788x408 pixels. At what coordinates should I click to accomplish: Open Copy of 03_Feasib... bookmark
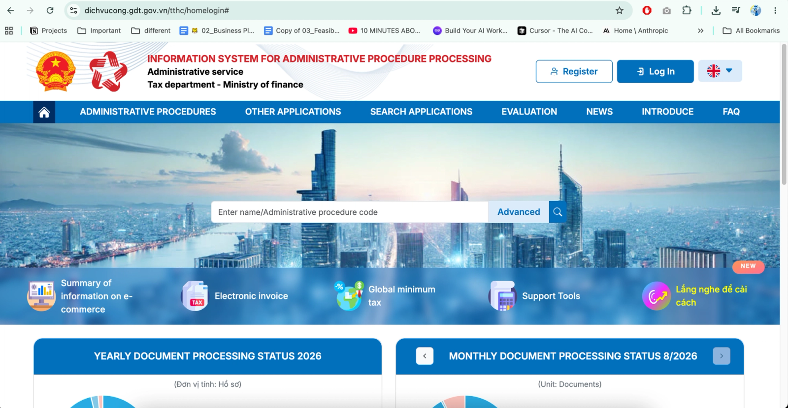pyautogui.click(x=302, y=30)
